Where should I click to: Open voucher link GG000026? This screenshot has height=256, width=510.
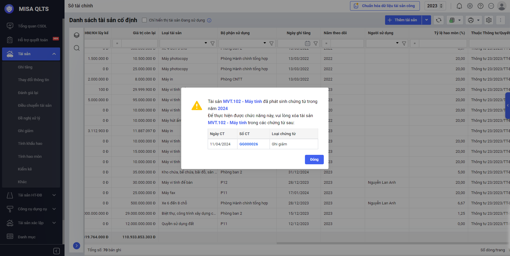click(x=248, y=144)
